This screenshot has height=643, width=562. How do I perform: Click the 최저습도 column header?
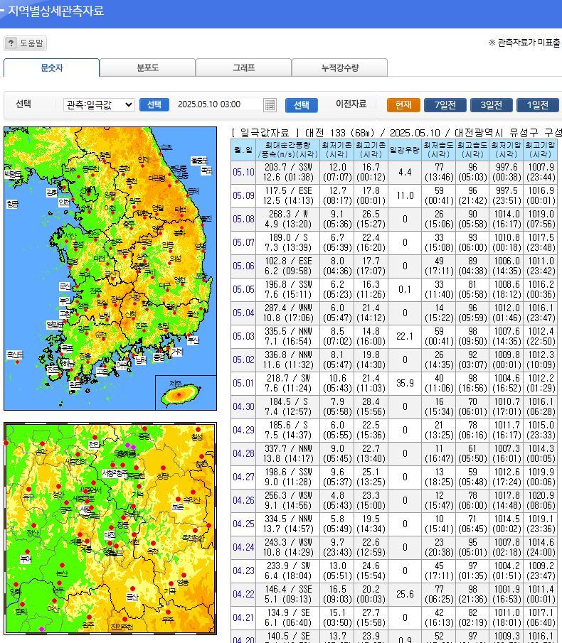pos(438,150)
